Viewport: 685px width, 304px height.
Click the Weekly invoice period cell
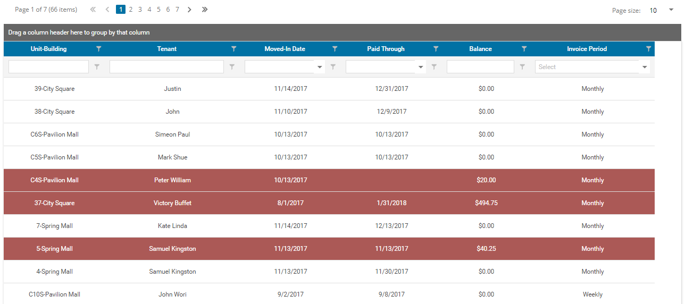[593, 294]
